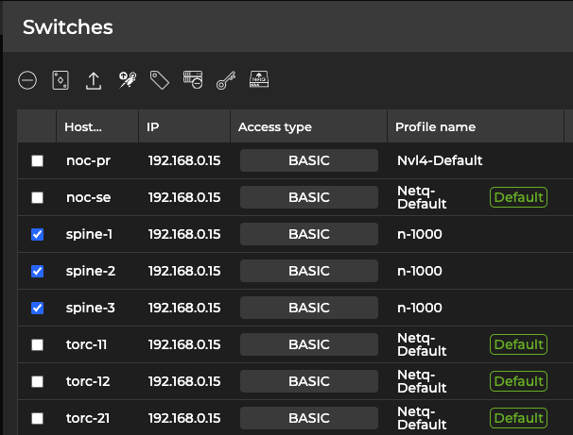
Task: Click the key credentials icon
Action: coord(225,81)
